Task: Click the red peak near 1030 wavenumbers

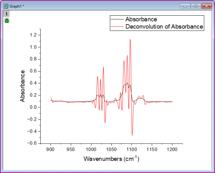Action: (x=103, y=67)
